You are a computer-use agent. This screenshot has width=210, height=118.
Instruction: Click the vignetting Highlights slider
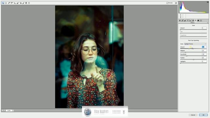coord(193,63)
